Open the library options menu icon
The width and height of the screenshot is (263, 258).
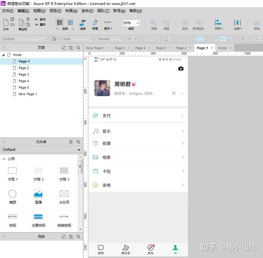pos(71,142)
